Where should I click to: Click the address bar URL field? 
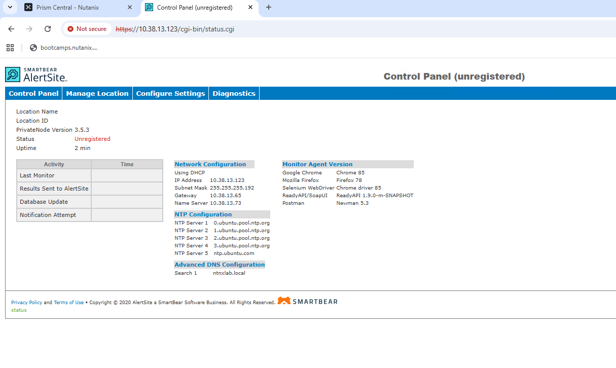175,29
